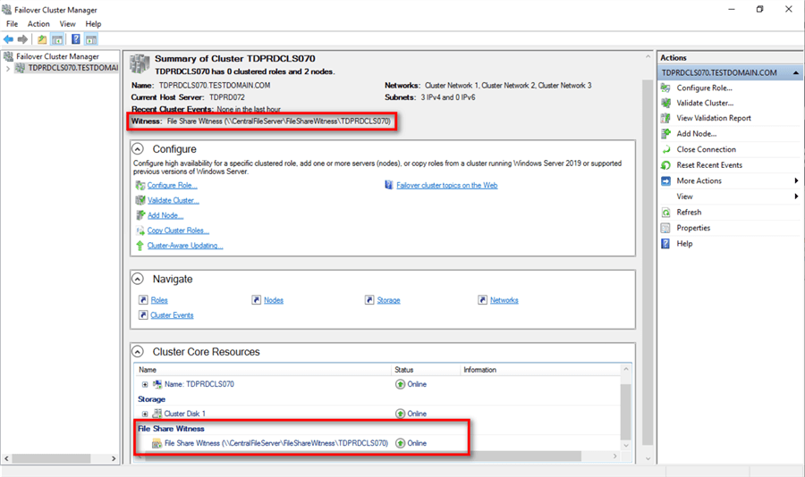
Task: Toggle the show/hide console tree toolbar button
Action: [x=57, y=39]
